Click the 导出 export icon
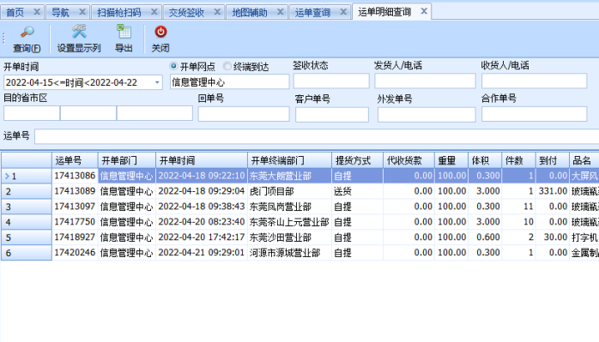Viewport: 599px width, 342px height. coord(124,32)
